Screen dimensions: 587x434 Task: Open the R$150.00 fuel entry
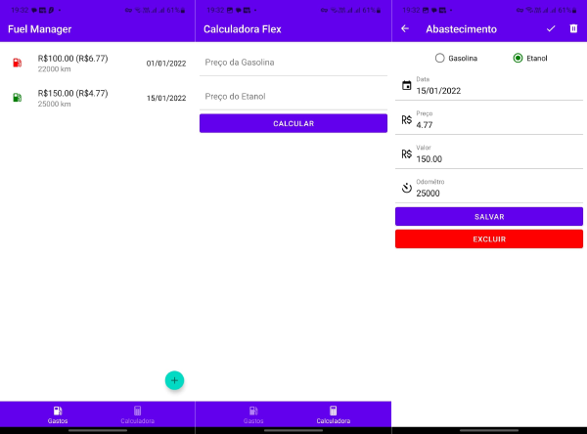98,98
